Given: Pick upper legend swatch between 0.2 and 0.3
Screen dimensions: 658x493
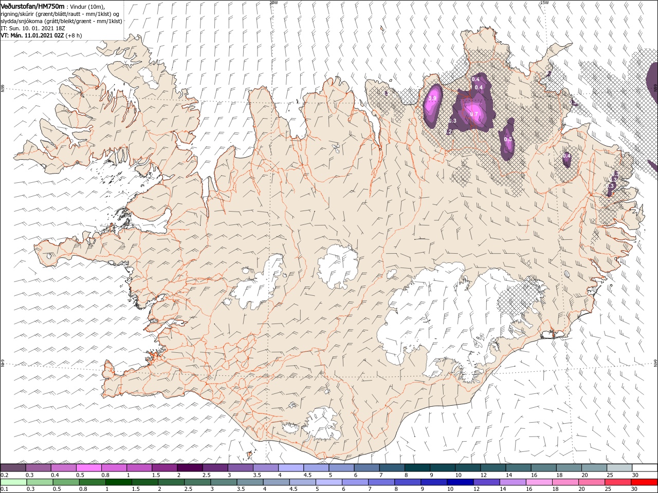Looking at the screenshot, I should (x=13, y=468).
